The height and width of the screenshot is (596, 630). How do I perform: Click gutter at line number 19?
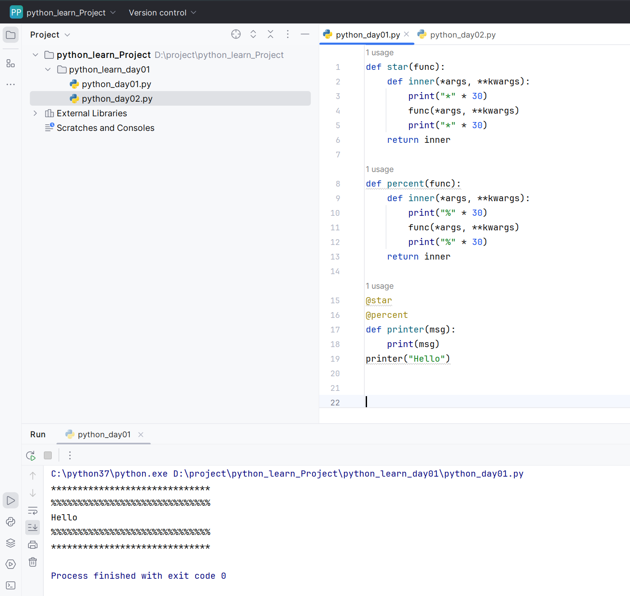pos(335,359)
